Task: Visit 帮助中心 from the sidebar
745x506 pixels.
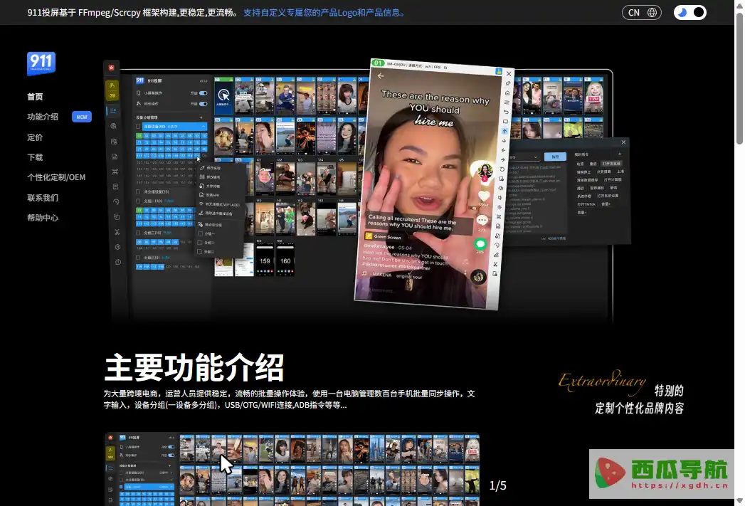Action: click(x=43, y=218)
